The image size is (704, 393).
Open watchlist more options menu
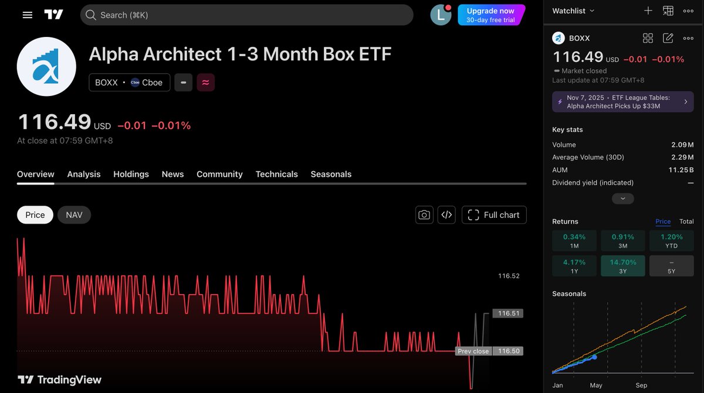[688, 11]
